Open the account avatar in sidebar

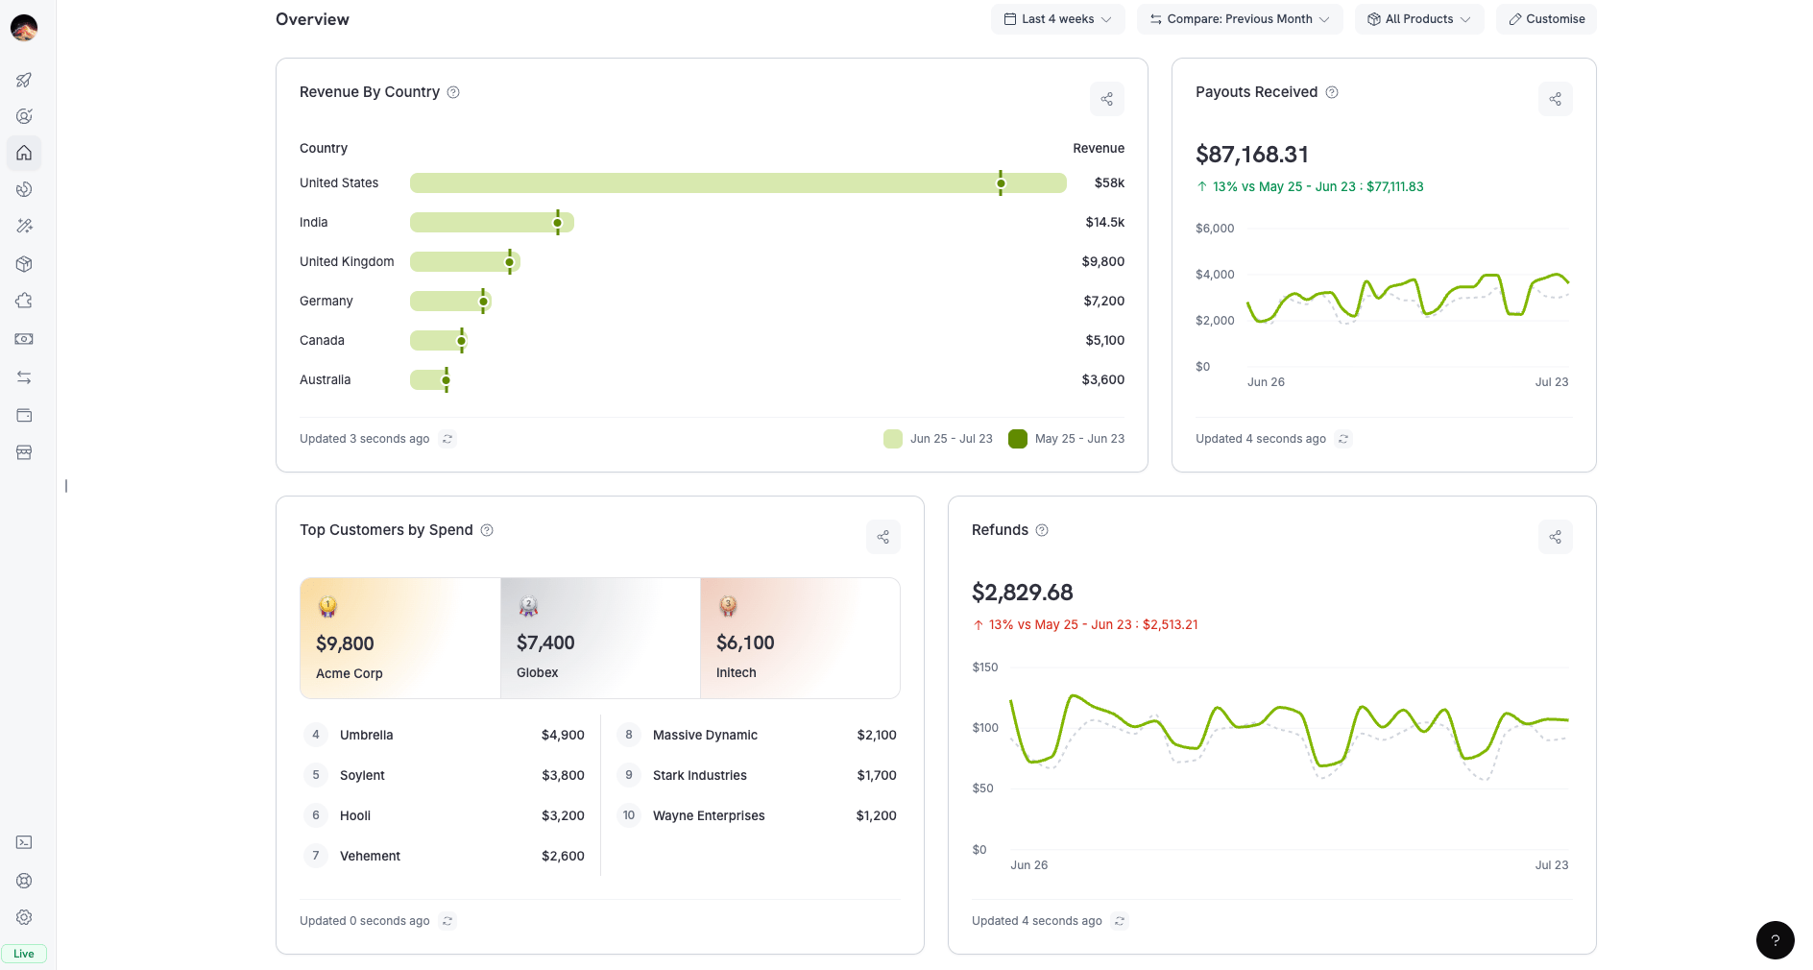(24, 28)
